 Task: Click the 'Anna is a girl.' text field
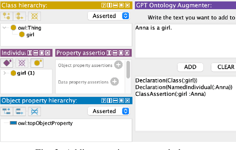[x=185, y=41]
